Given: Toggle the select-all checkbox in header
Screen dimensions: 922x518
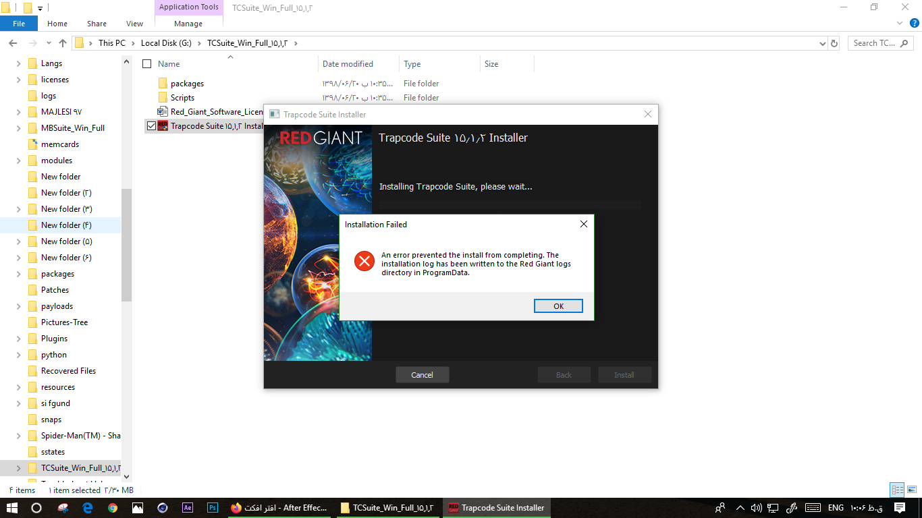Looking at the screenshot, I should (x=147, y=64).
